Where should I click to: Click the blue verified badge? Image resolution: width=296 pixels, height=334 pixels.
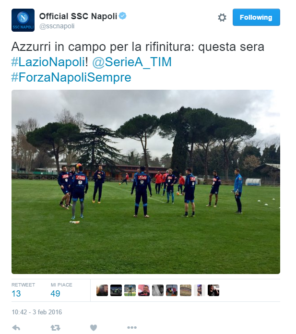coord(123,16)
